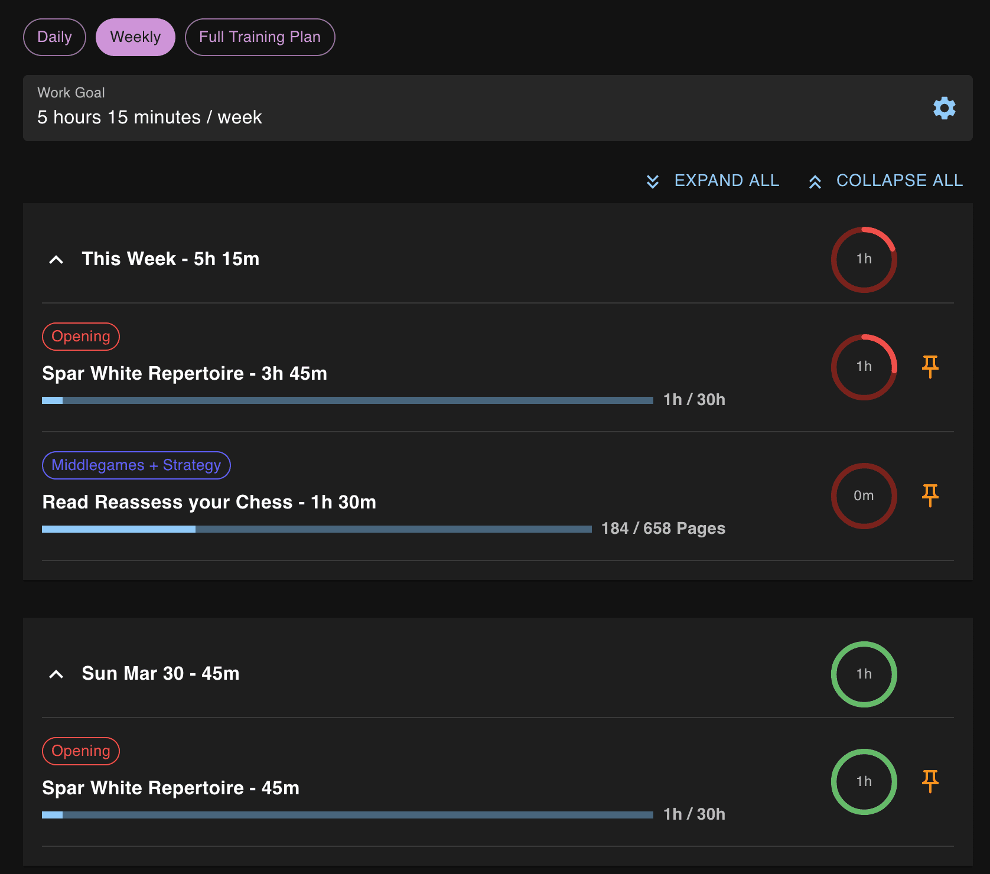Click the green 1h ring beside Spar White Repertoire 45m
The width and height of the screenshot is (990, 874).
(x=864, y=781)
